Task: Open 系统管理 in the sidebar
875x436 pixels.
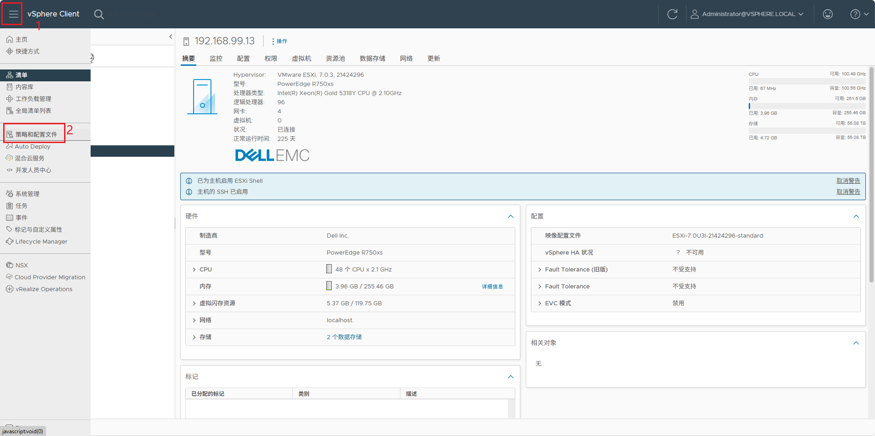Action: click(x=22, y=194)
